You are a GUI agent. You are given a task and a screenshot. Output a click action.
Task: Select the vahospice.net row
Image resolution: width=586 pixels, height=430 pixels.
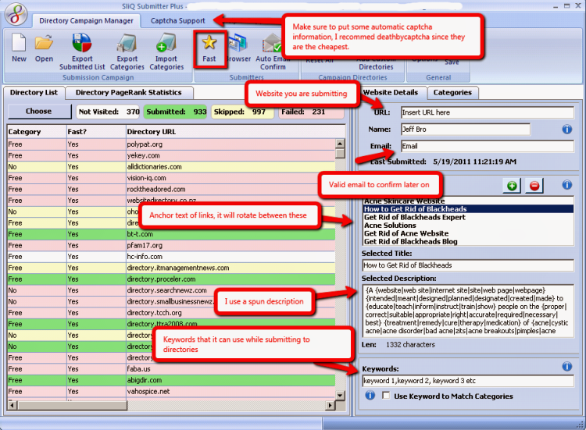(x=171, y=391)
